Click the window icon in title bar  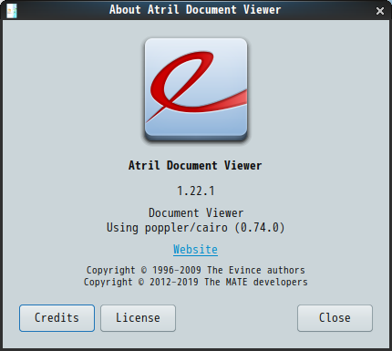coord(12,11)
